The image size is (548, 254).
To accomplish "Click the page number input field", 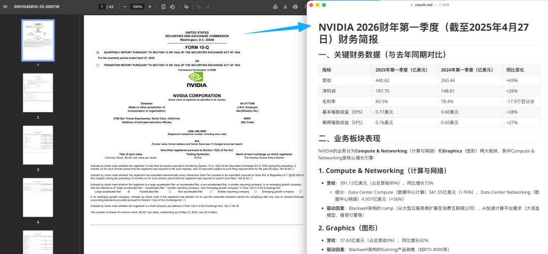I will [x=101, y=7].
